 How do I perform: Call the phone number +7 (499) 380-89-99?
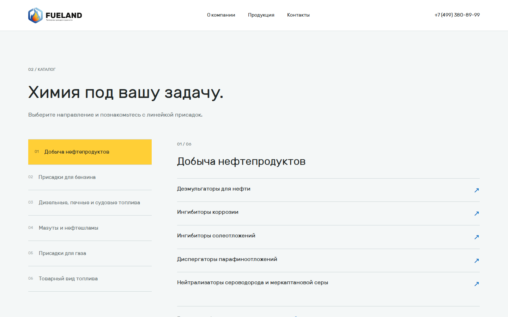click(457, 15)
